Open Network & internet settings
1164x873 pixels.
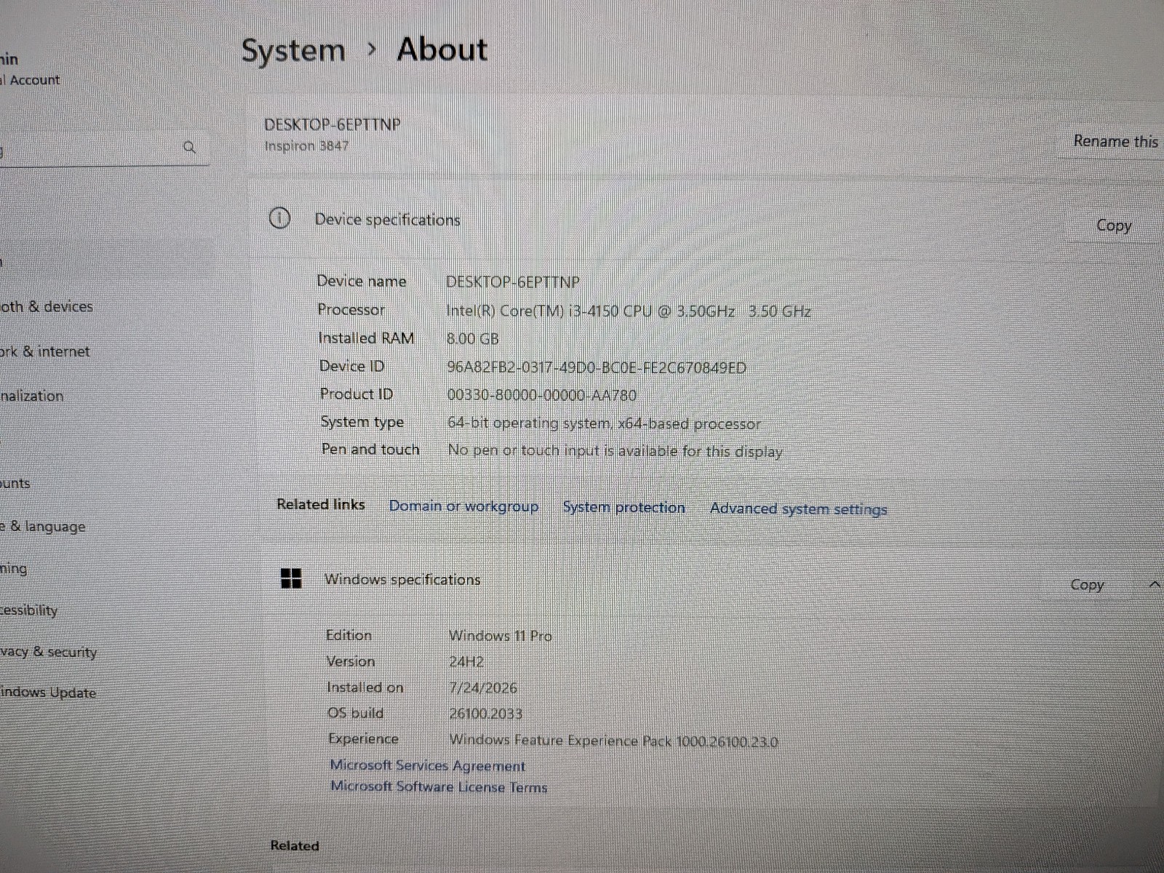click(45, 351)
